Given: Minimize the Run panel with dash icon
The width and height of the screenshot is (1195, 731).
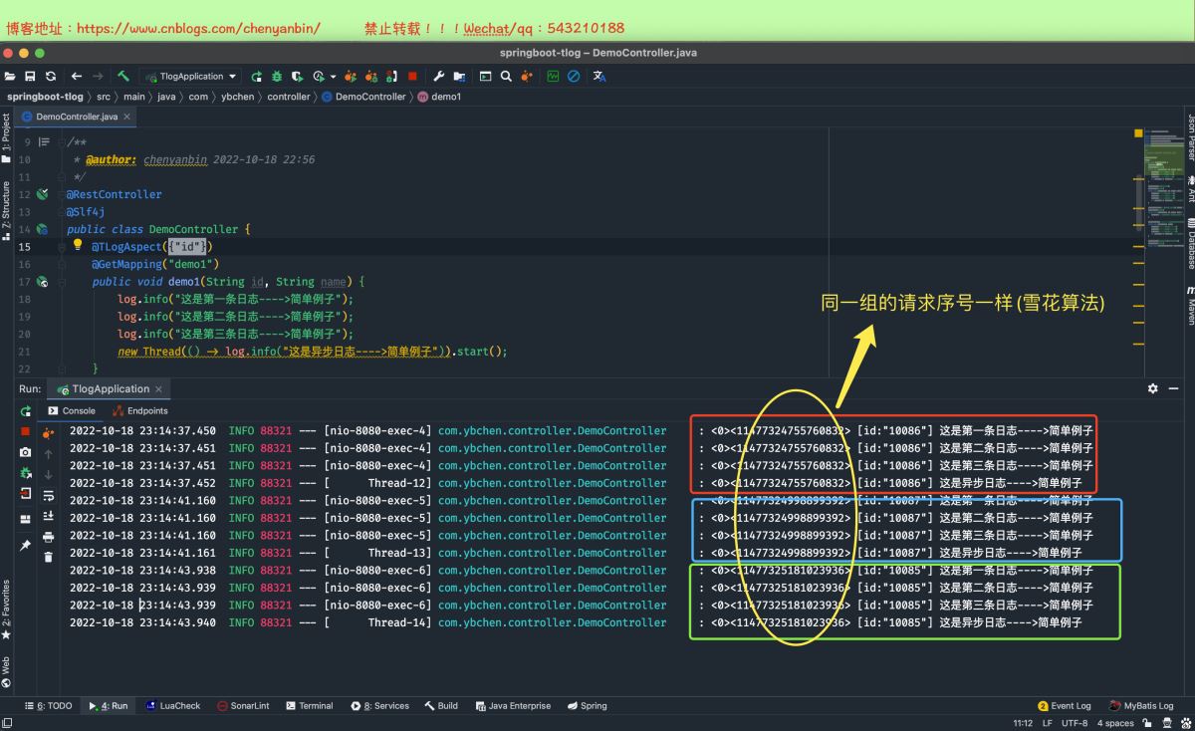Looking at the screenshot, I should [1174, 388].
